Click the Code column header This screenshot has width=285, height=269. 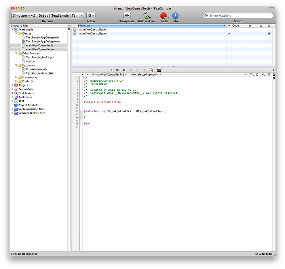[x=238, y=26]
